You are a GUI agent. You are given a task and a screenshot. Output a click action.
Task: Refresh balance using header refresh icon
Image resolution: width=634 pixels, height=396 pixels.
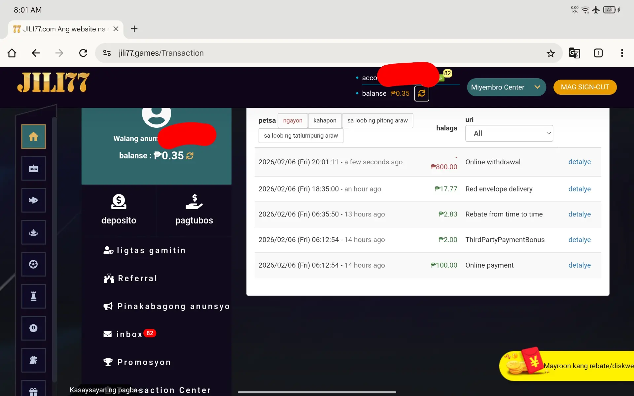[x=422, y=93]
